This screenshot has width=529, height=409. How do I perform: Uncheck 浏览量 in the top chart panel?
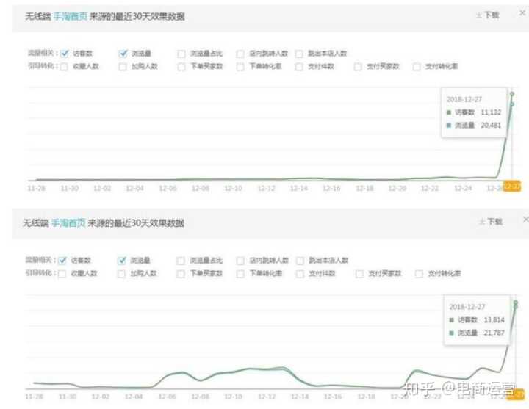point(123,54)
